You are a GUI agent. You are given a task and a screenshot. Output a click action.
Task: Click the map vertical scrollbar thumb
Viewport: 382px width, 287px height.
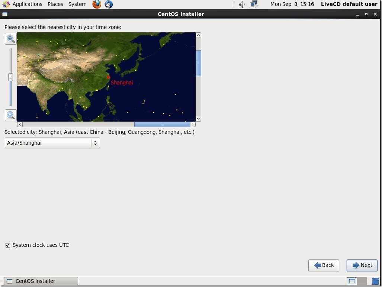coord(198,63)
